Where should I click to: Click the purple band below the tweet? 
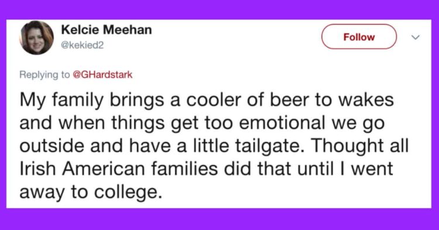220,219
